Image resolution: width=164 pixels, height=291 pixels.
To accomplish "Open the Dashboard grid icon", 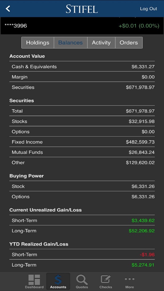I will click(34, 280).
